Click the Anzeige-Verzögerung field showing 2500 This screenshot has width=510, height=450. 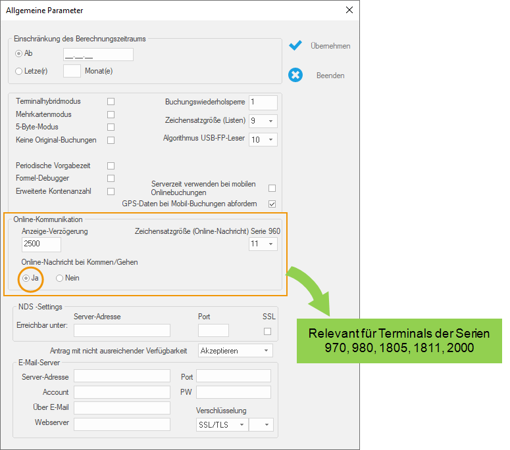coord(41,244)
